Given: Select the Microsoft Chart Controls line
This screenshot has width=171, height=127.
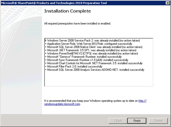Looking at the screenshot, I should click(x=95, y=63).
